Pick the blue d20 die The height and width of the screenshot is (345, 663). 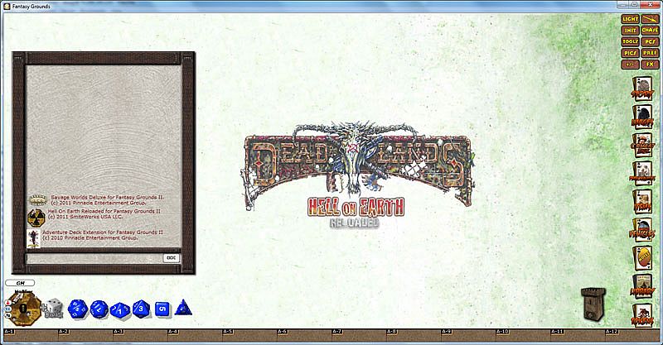[x=77, y=309]
